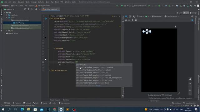
Task: Open Layout Inspector tool window
Action: (x=190, y=103)
